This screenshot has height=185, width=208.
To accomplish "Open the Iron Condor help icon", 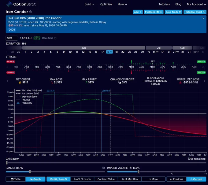I will click(31, 12).
